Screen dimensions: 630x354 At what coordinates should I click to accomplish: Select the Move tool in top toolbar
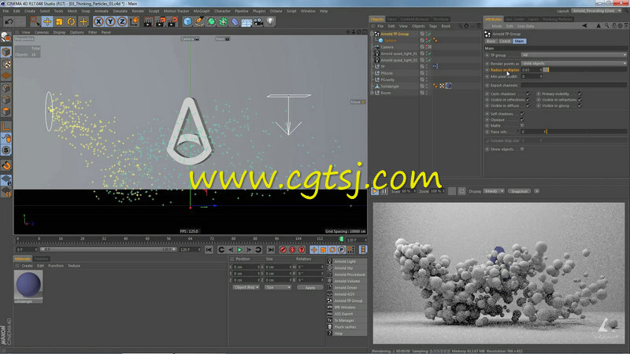pyautogui.click(x=47, y=21)
